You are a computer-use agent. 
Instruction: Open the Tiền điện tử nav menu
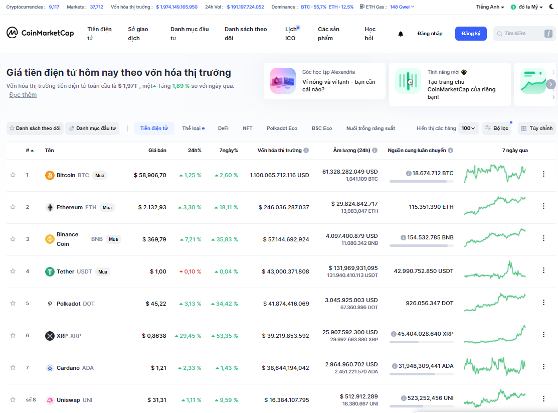pyautogui.click(x=100, y=34)
